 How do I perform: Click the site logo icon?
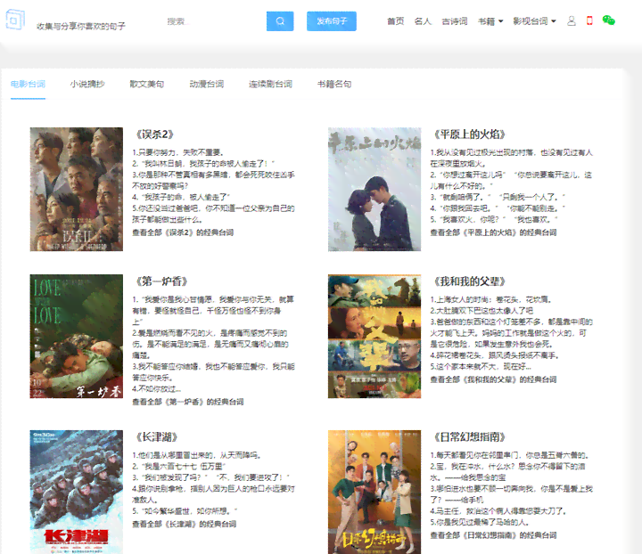(x=15, y=20)
